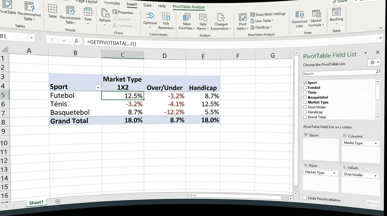The width and height of the screenshot is (387, 216).
Task: Check the Grand Total field checkbox
Action: click(305, 117)
